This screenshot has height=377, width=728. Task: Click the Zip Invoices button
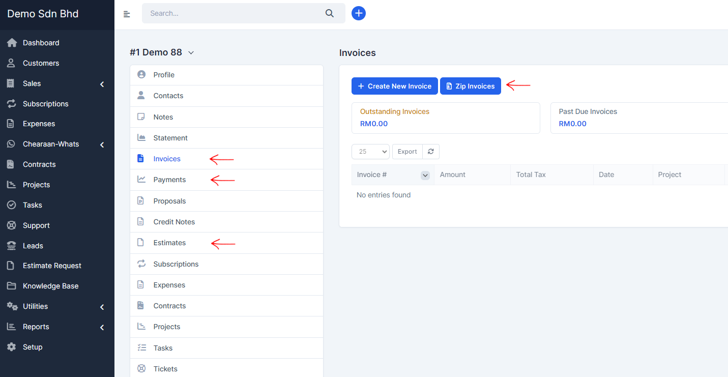470,86
